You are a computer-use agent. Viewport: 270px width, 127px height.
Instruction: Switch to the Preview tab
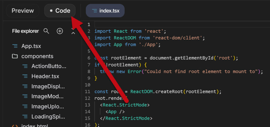23,11
